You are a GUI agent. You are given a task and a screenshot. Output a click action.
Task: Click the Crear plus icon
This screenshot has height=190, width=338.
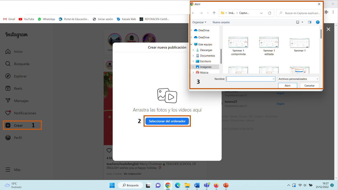click(x=8, y=125)
